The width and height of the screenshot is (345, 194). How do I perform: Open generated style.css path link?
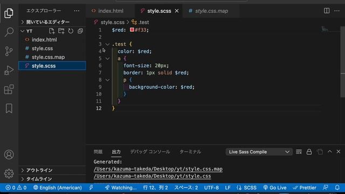pyautogui.click(x=152, y=176)
